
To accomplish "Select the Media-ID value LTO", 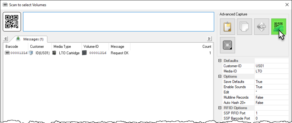I will click(272, 71).
